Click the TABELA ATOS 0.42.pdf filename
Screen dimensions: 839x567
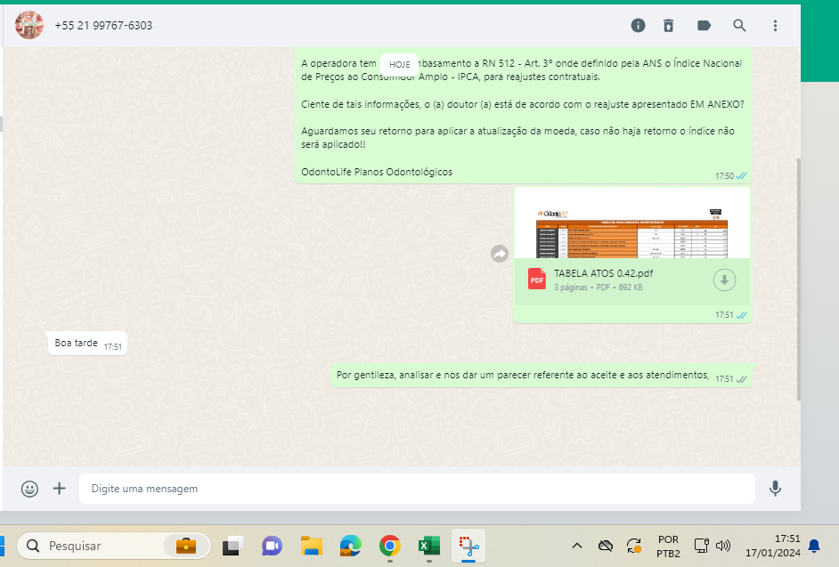pos(603,273)
